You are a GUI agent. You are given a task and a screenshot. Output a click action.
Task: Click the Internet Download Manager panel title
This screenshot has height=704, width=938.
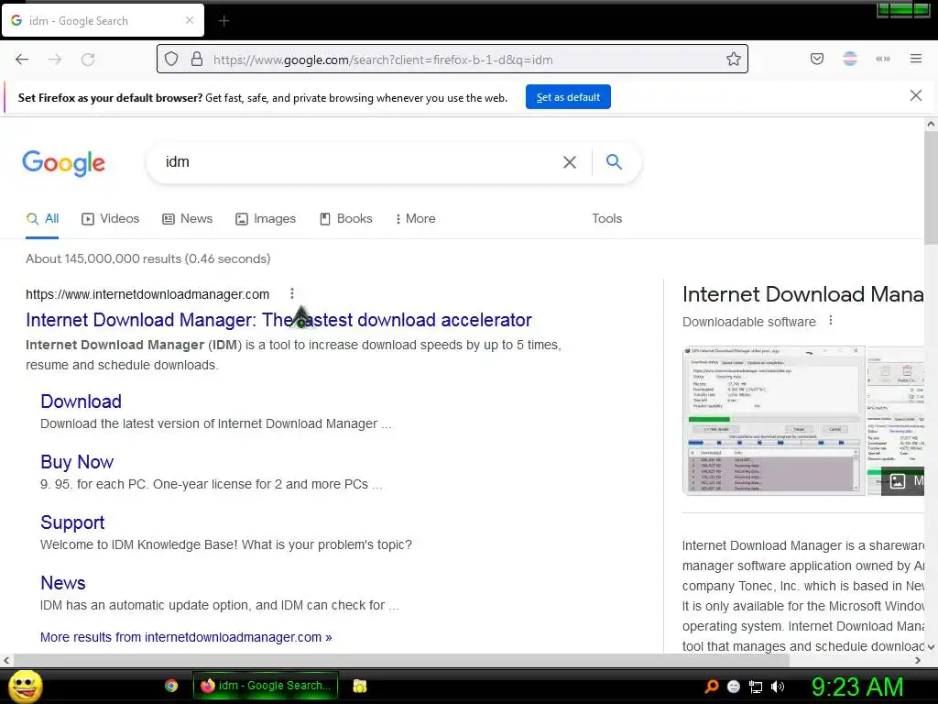click(x=802, y=294)
